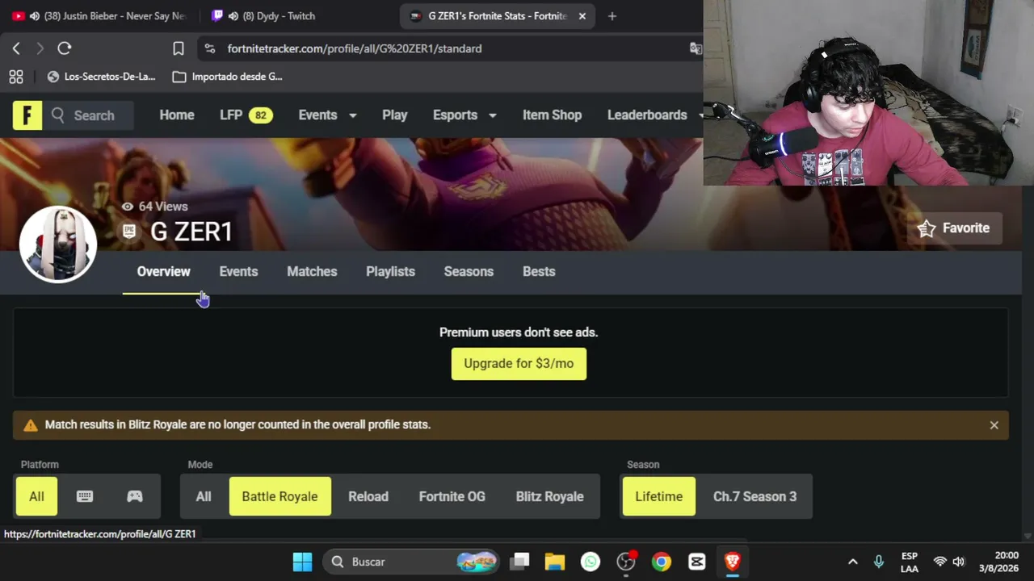Screen dimensions: 1034x581
Task: Open site information icon in address bar
Action: coord(210,48)
